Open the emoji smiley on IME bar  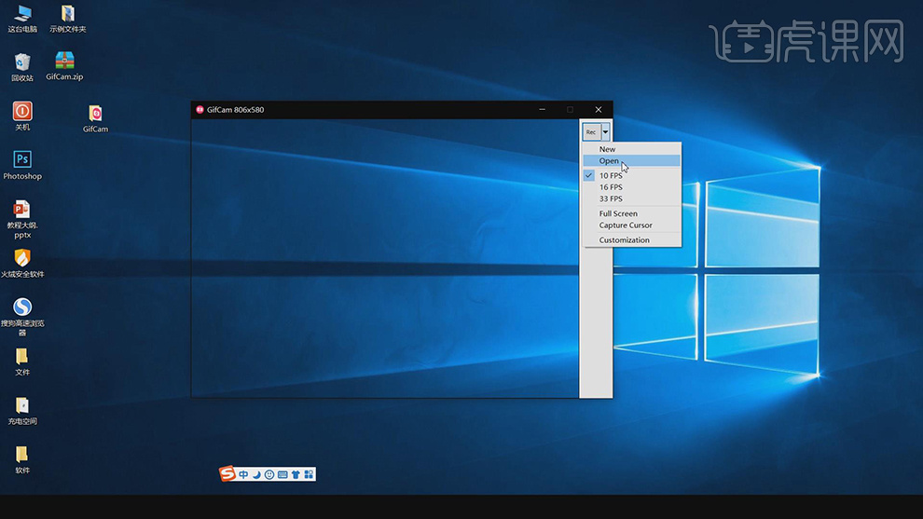click(269, 474)
